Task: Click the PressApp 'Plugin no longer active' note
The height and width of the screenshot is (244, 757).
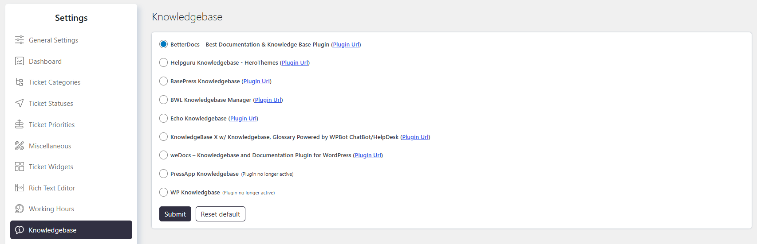Action: coord(267,174)
